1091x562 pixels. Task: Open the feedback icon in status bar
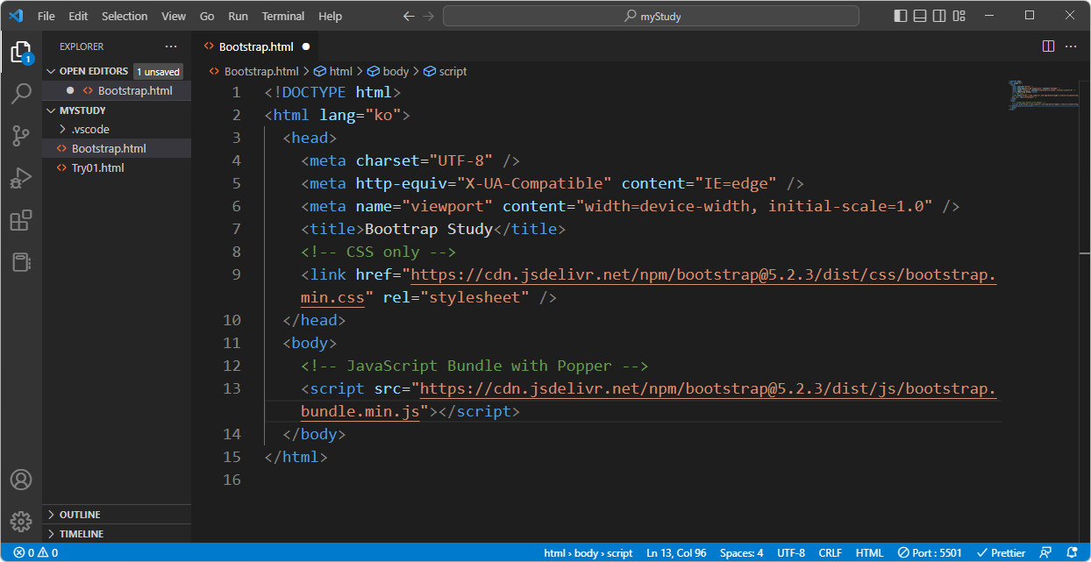pos(1045,553)
